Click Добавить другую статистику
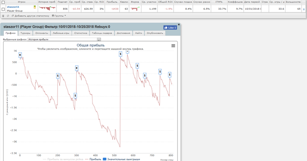Image resolution: width=307 pixels, height=161 pixels. (30, 16)
